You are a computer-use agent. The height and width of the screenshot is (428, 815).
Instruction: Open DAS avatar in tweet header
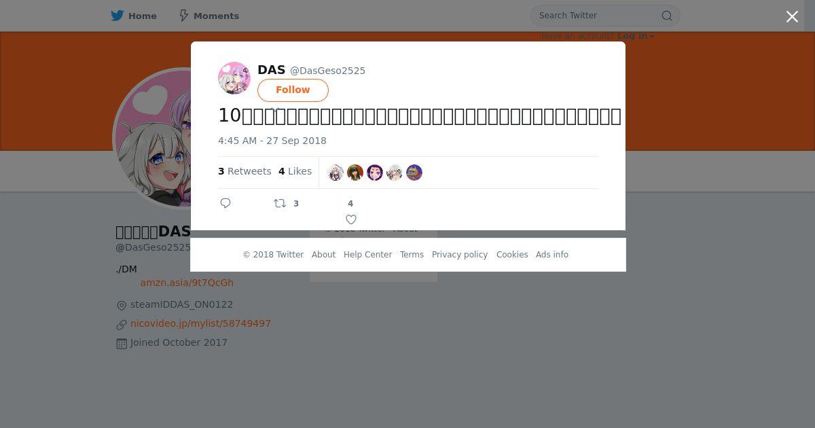click(234, 78)
